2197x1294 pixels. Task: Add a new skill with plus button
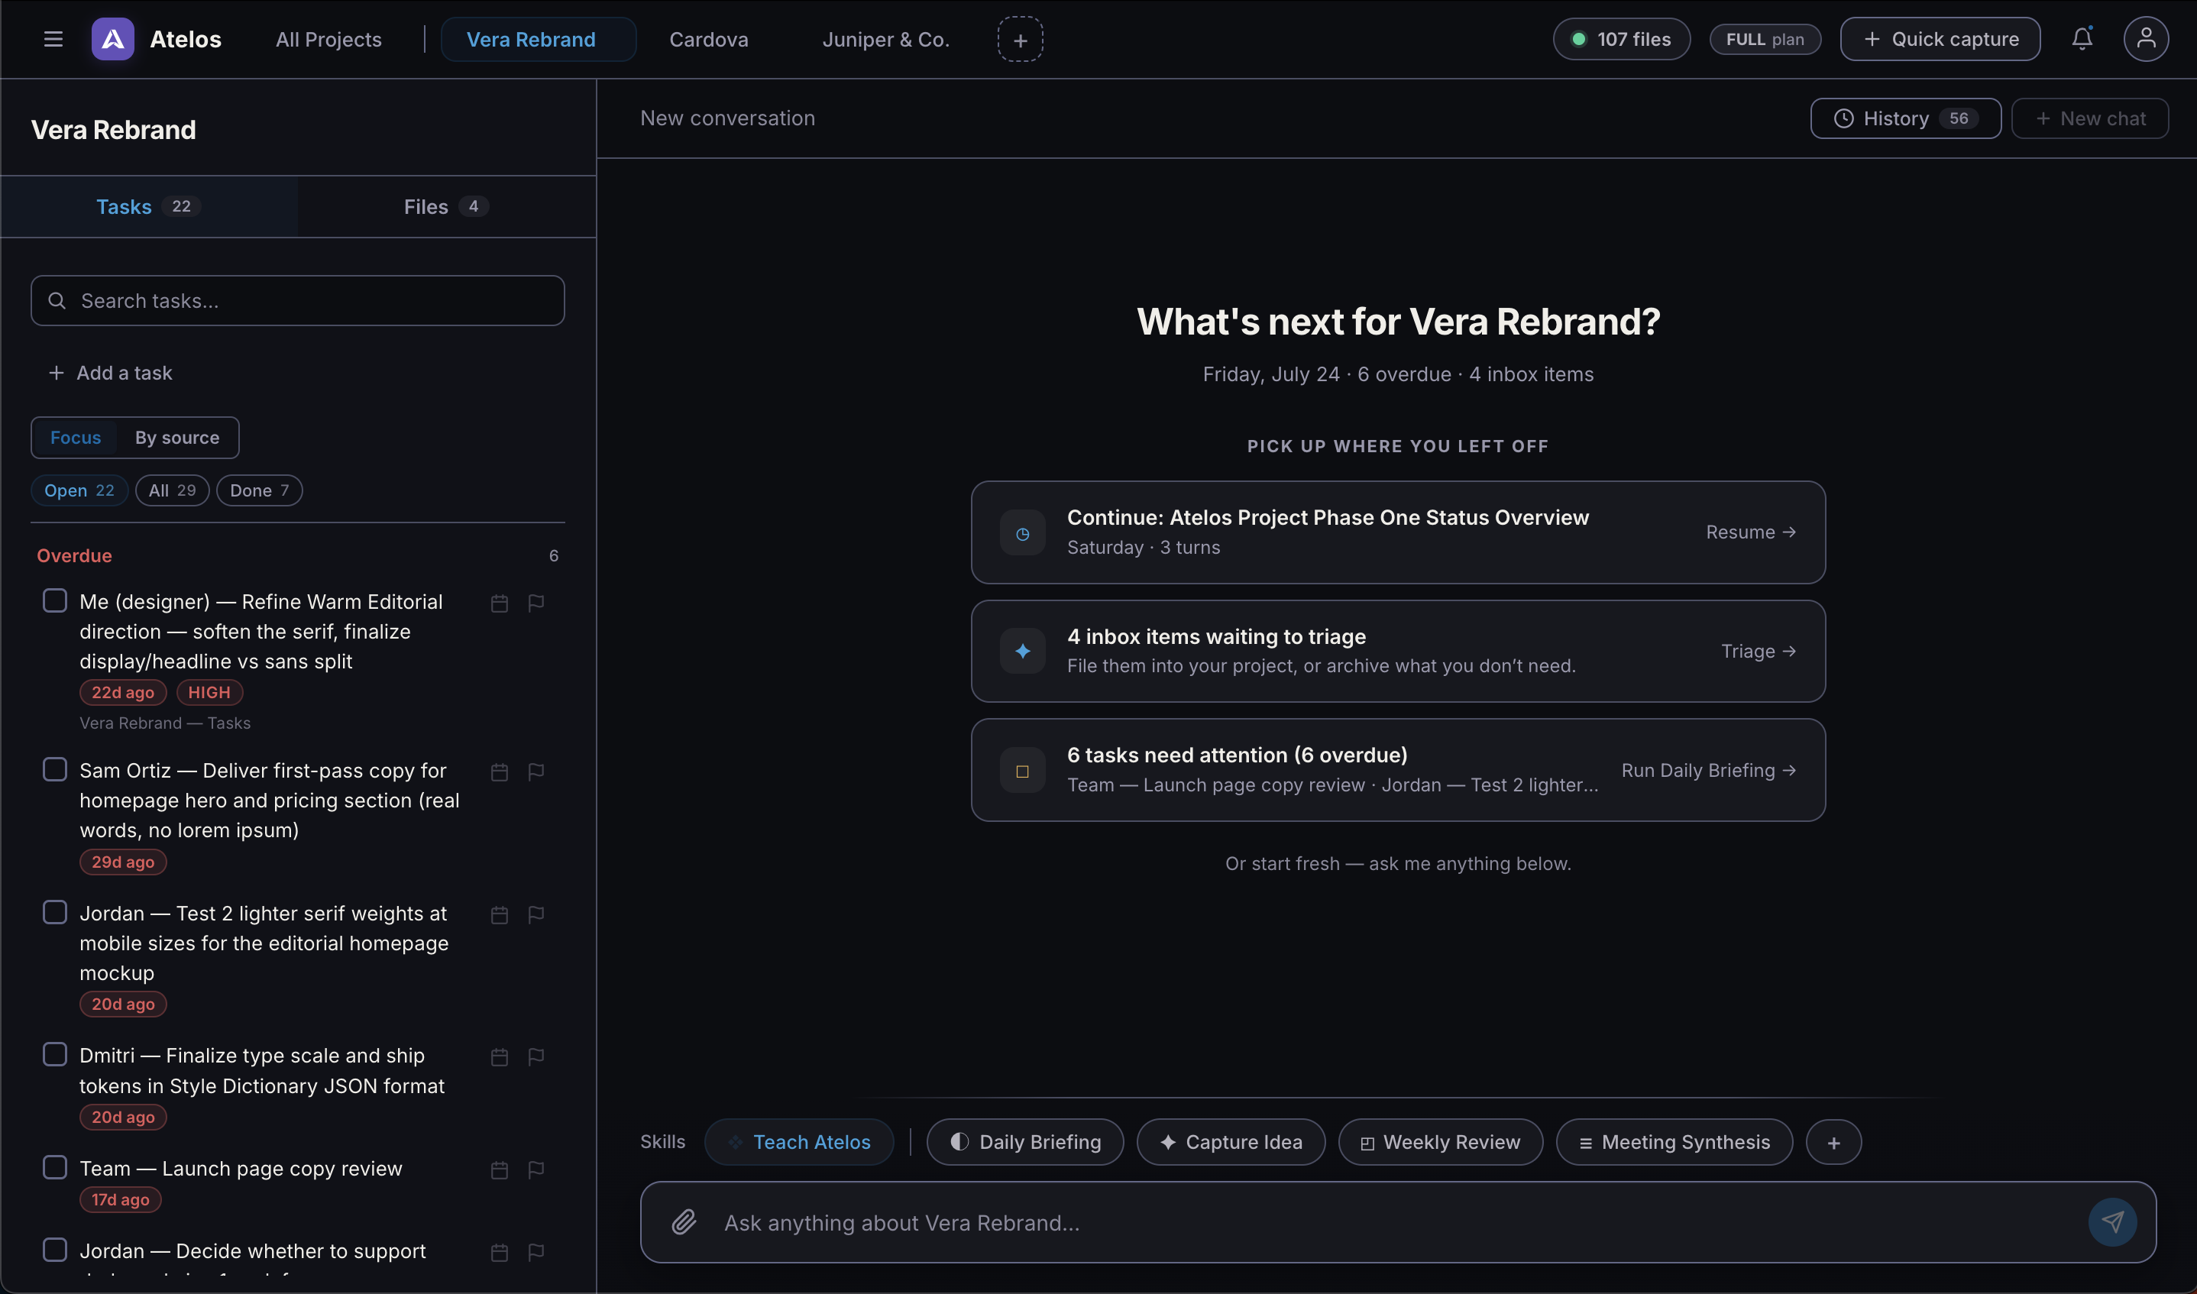(1833, 1142)
